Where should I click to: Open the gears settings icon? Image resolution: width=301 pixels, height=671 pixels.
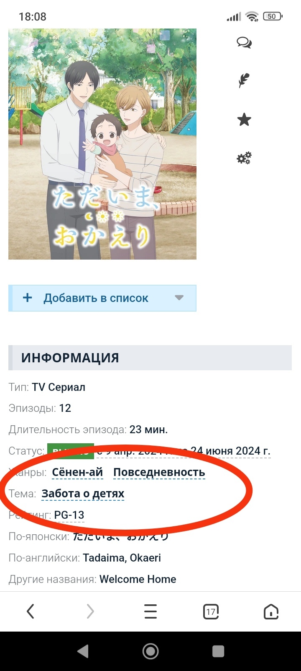click(244, 158)
